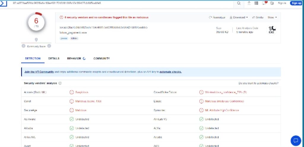
Task: Open the apps grid icon
Action: 256,3
